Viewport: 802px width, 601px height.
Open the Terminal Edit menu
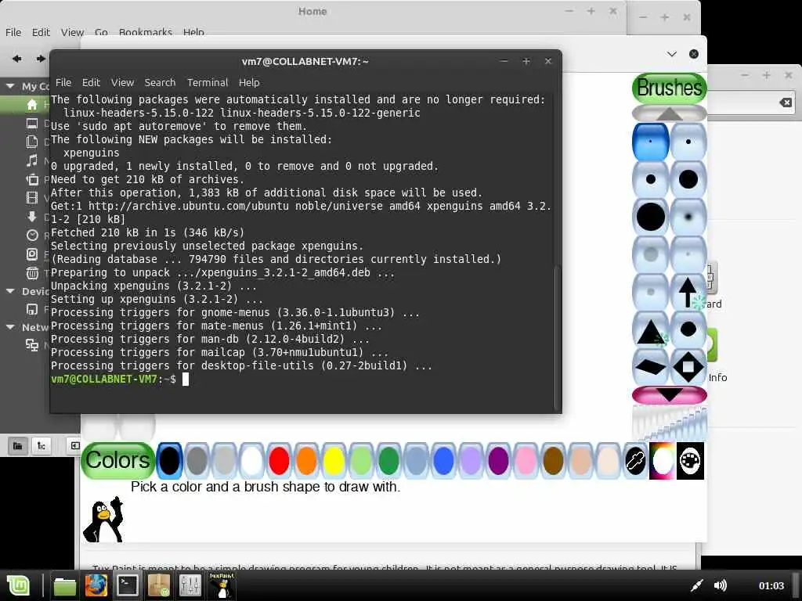(x=91, y=82)
